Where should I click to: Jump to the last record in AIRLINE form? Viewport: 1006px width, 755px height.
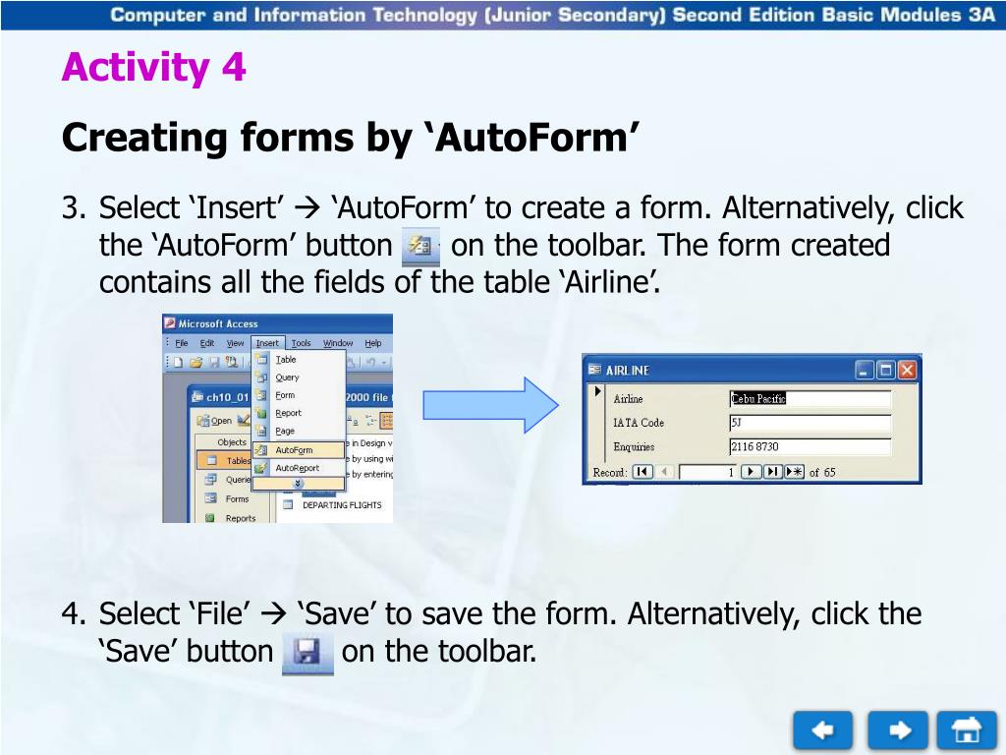(772, 472)
